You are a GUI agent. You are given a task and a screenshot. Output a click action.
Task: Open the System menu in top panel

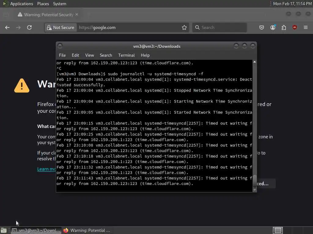pos(60,4)
